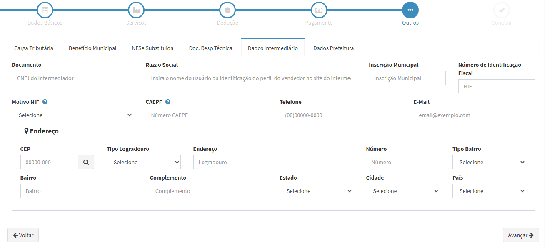
Task: Open the Tipo Logradouro dropdown
Action: 143,162
